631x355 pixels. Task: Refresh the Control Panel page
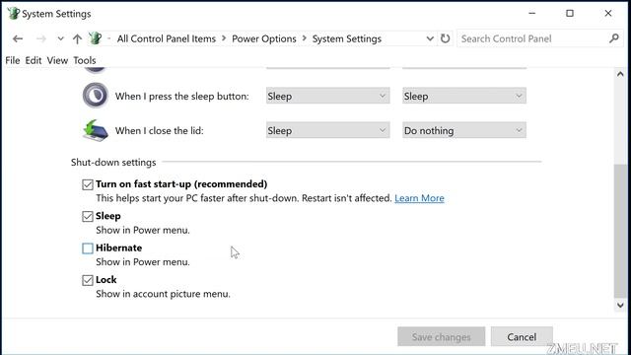445,38
